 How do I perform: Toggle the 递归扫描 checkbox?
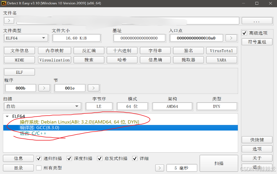point(39,158)
